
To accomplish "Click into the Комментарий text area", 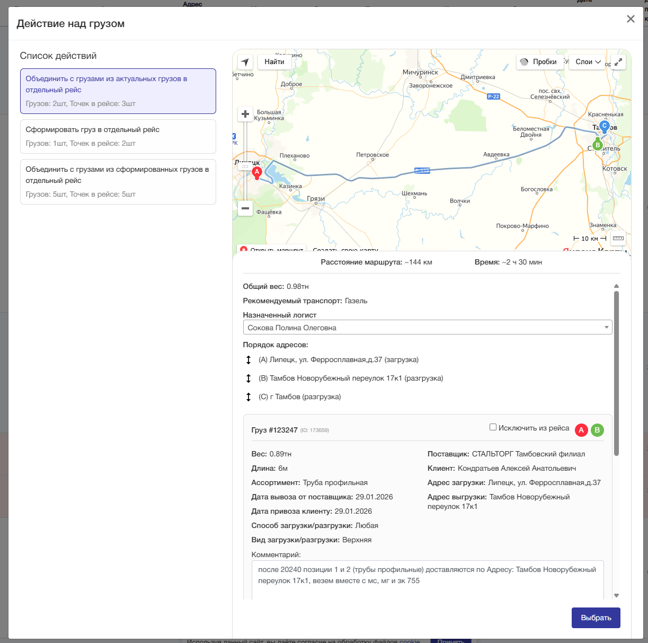I will pos(428,580).
